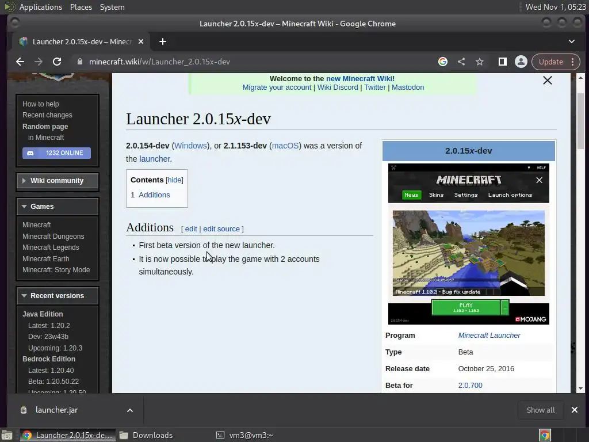Open Recent changes in sidebar
The width and height of the screenshot is (589, 442).
[x=47, y=115]
